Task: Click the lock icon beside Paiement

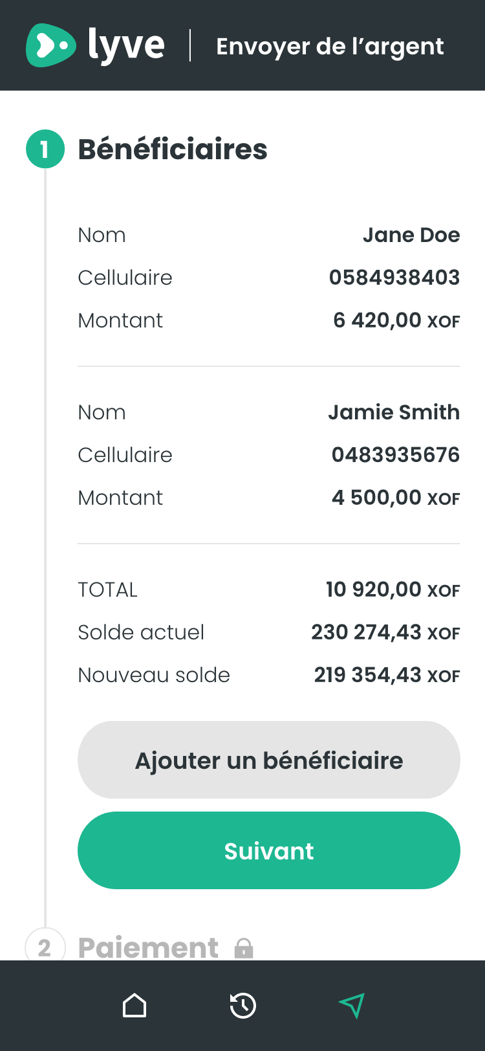Action: [x=244, y=949]
